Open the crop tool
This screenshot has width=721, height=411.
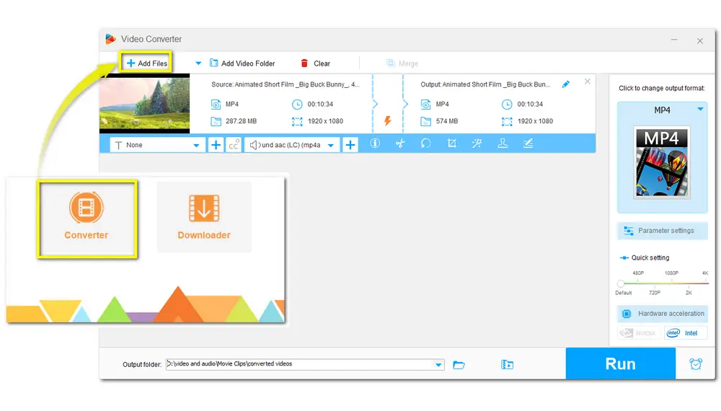451,143
